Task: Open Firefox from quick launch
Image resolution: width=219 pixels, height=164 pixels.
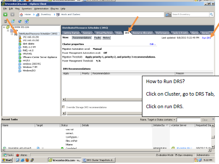Action: (27, 160)
